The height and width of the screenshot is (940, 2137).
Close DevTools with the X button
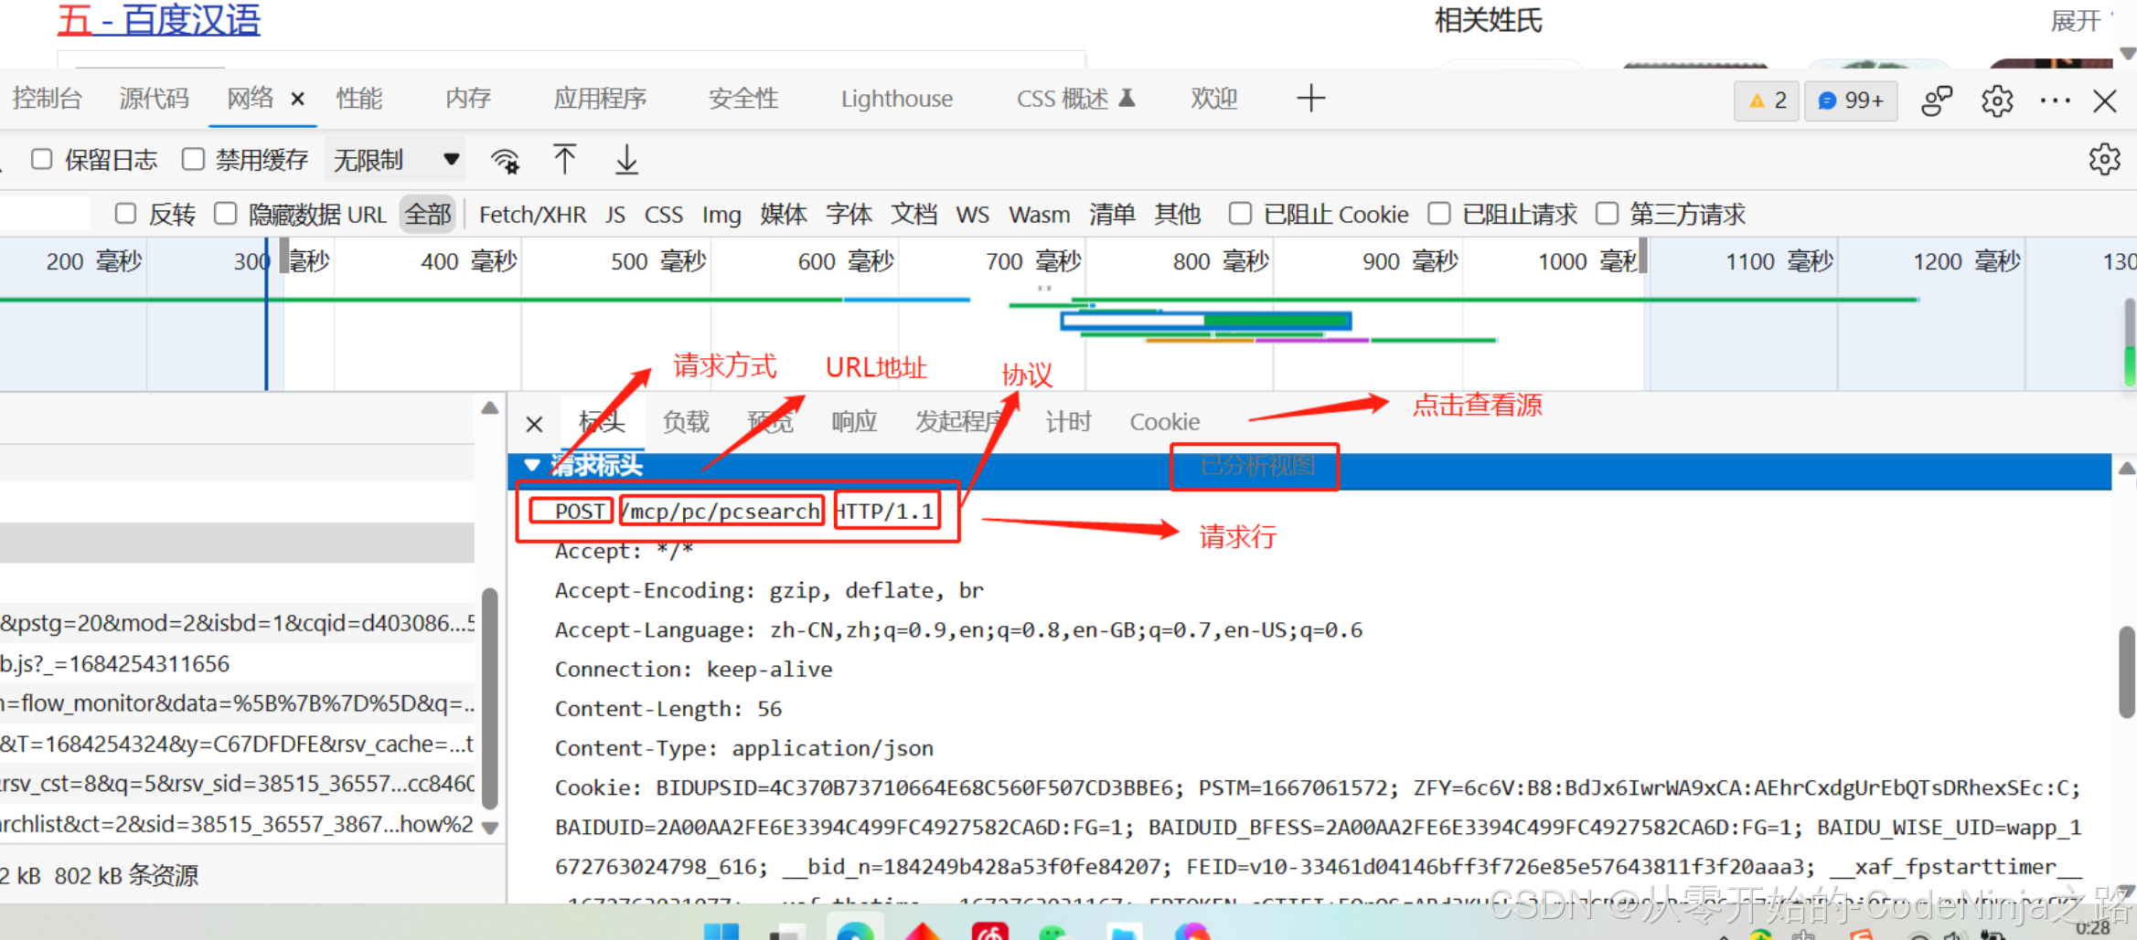(2105, 100)
